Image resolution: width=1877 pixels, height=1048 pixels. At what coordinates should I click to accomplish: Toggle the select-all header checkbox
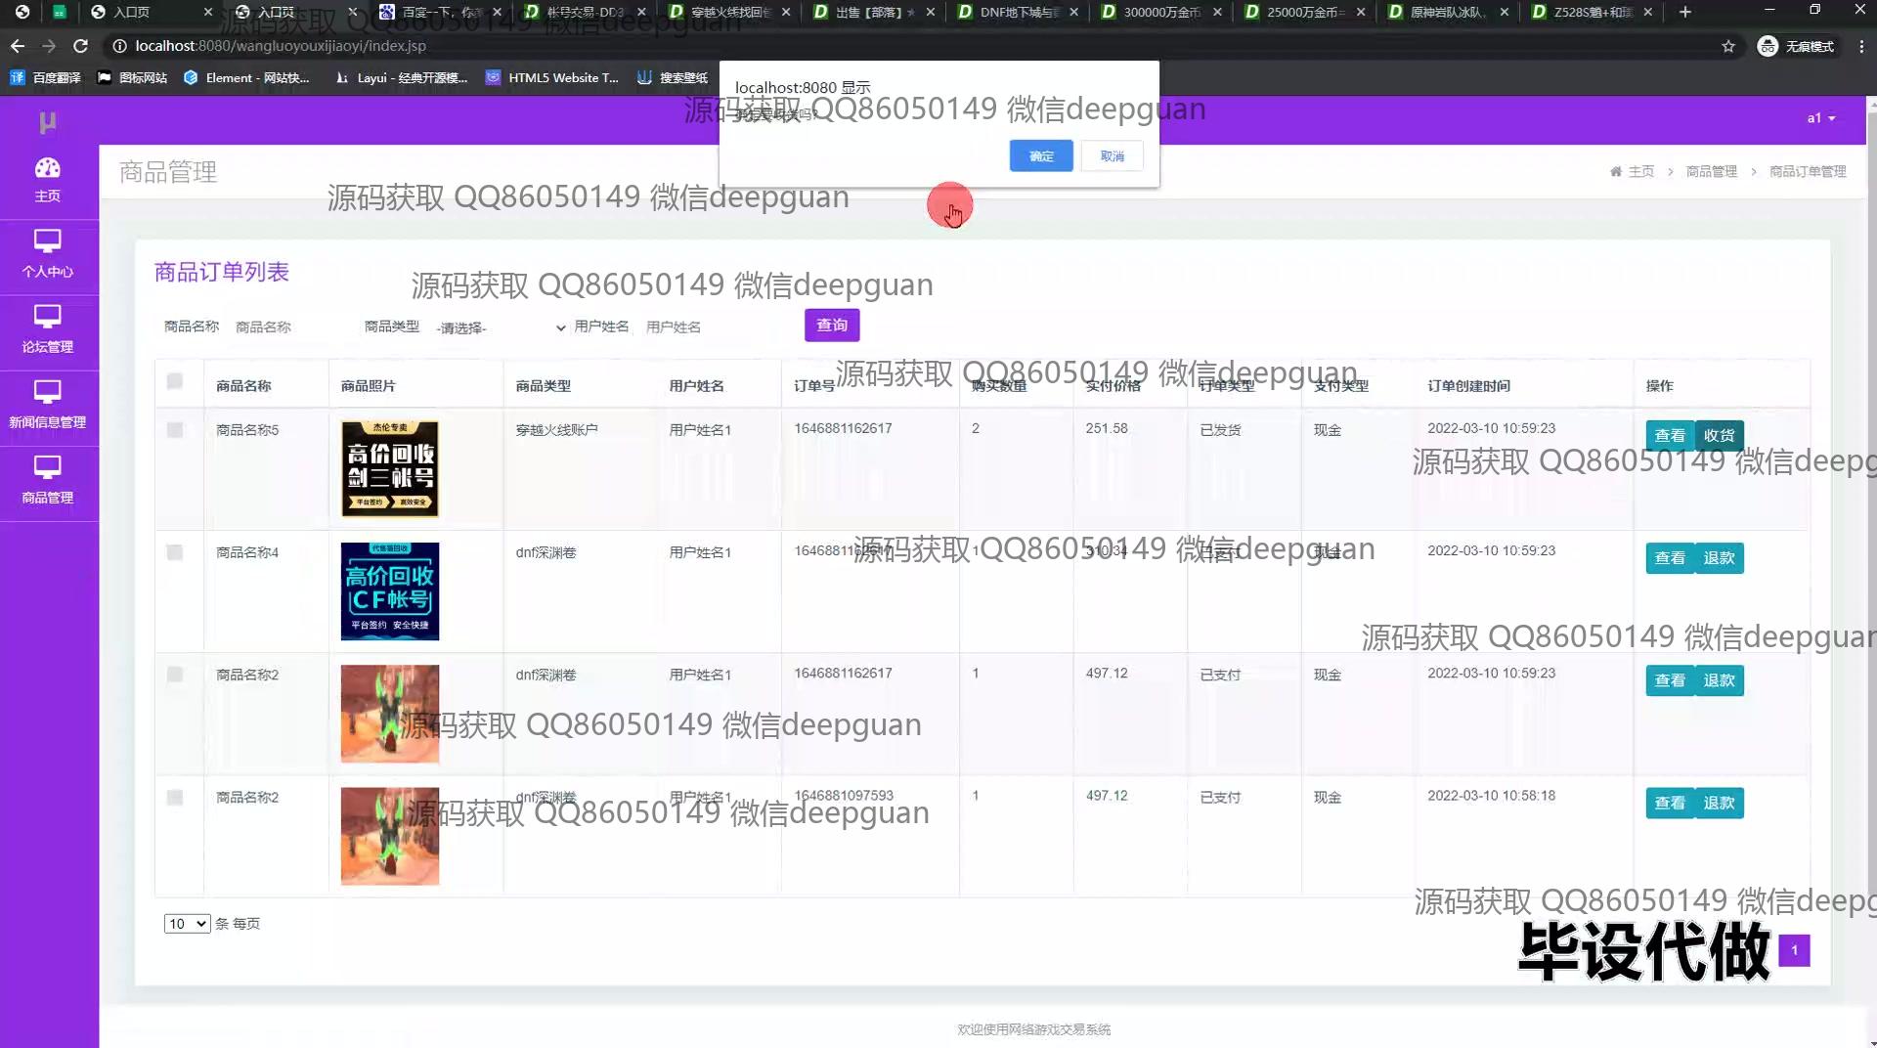pos(175,381)
